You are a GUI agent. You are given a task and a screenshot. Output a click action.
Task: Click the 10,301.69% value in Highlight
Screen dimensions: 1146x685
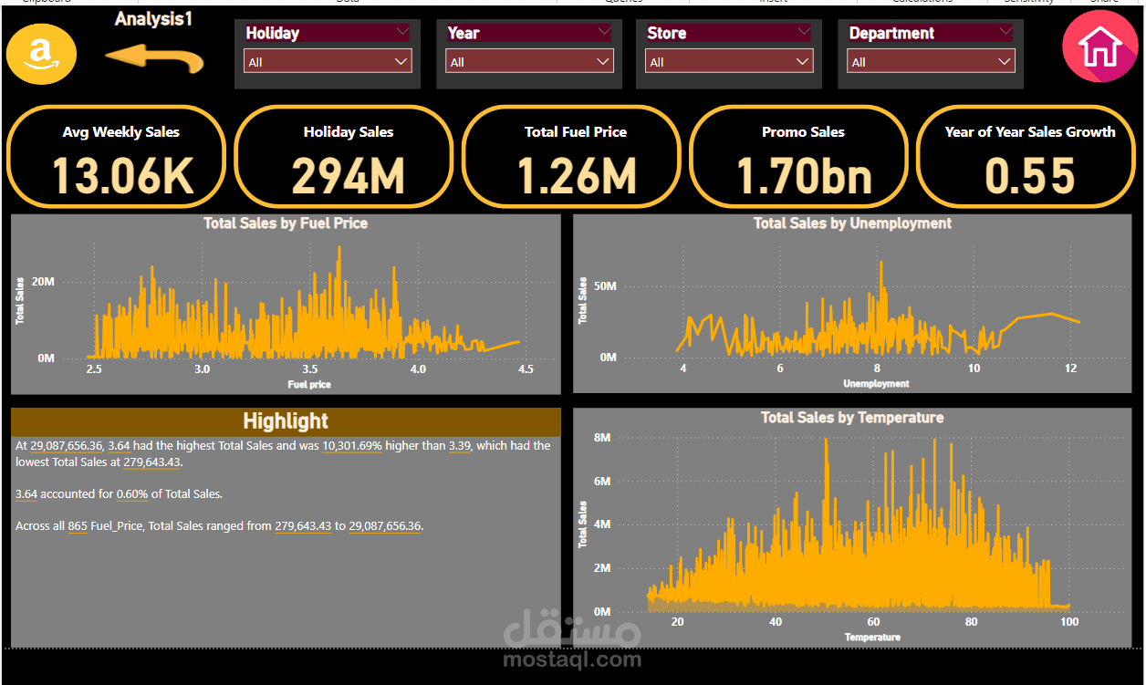click(x=352, y=446)
